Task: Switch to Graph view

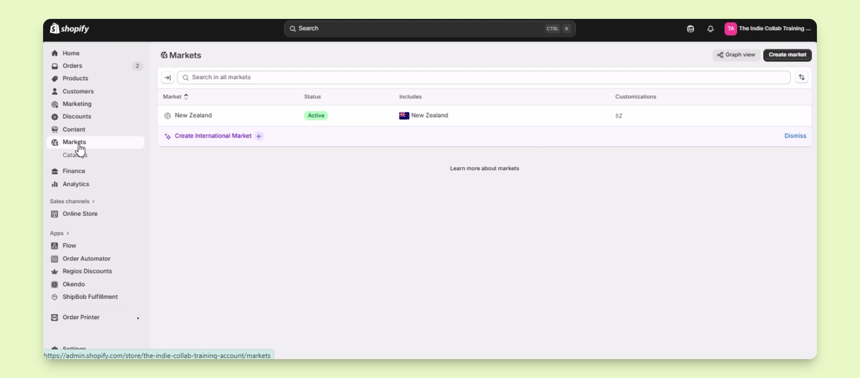Action: point(736,55)
